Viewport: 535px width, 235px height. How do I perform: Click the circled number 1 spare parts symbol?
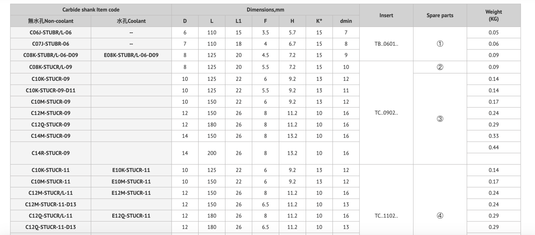(440, 44)
